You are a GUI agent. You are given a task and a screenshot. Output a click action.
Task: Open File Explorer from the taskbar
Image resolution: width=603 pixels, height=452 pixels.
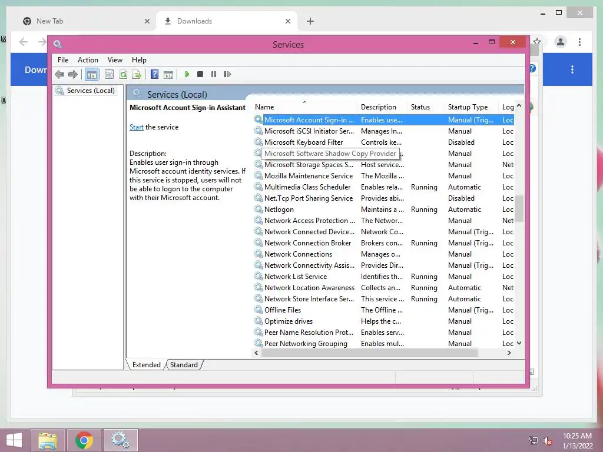[x=48, y=440]
